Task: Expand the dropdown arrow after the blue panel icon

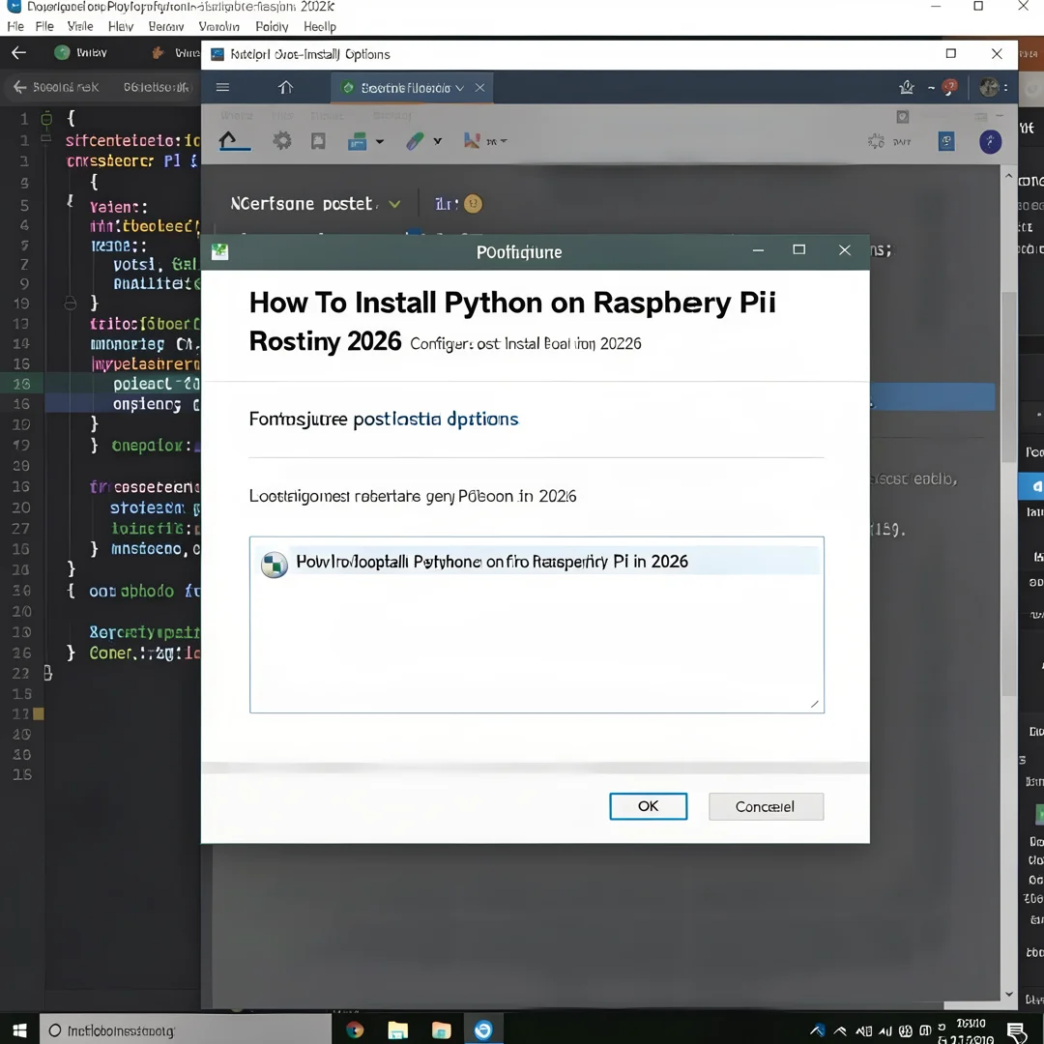Action: [x=380, y=141]
